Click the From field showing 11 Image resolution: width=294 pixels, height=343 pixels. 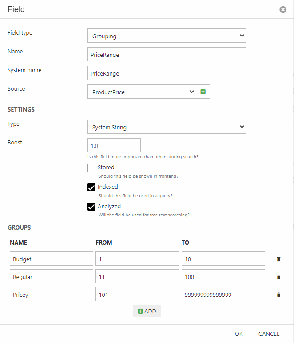point(137,277)
